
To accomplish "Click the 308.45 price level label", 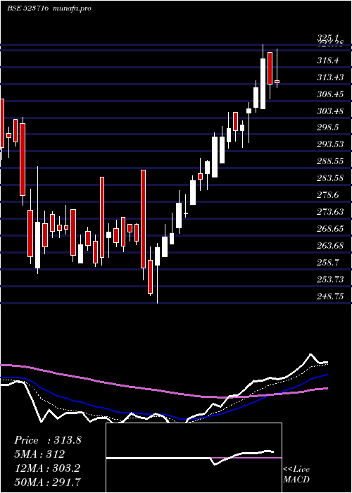I will pyautogui.click(x=330, y=94).
